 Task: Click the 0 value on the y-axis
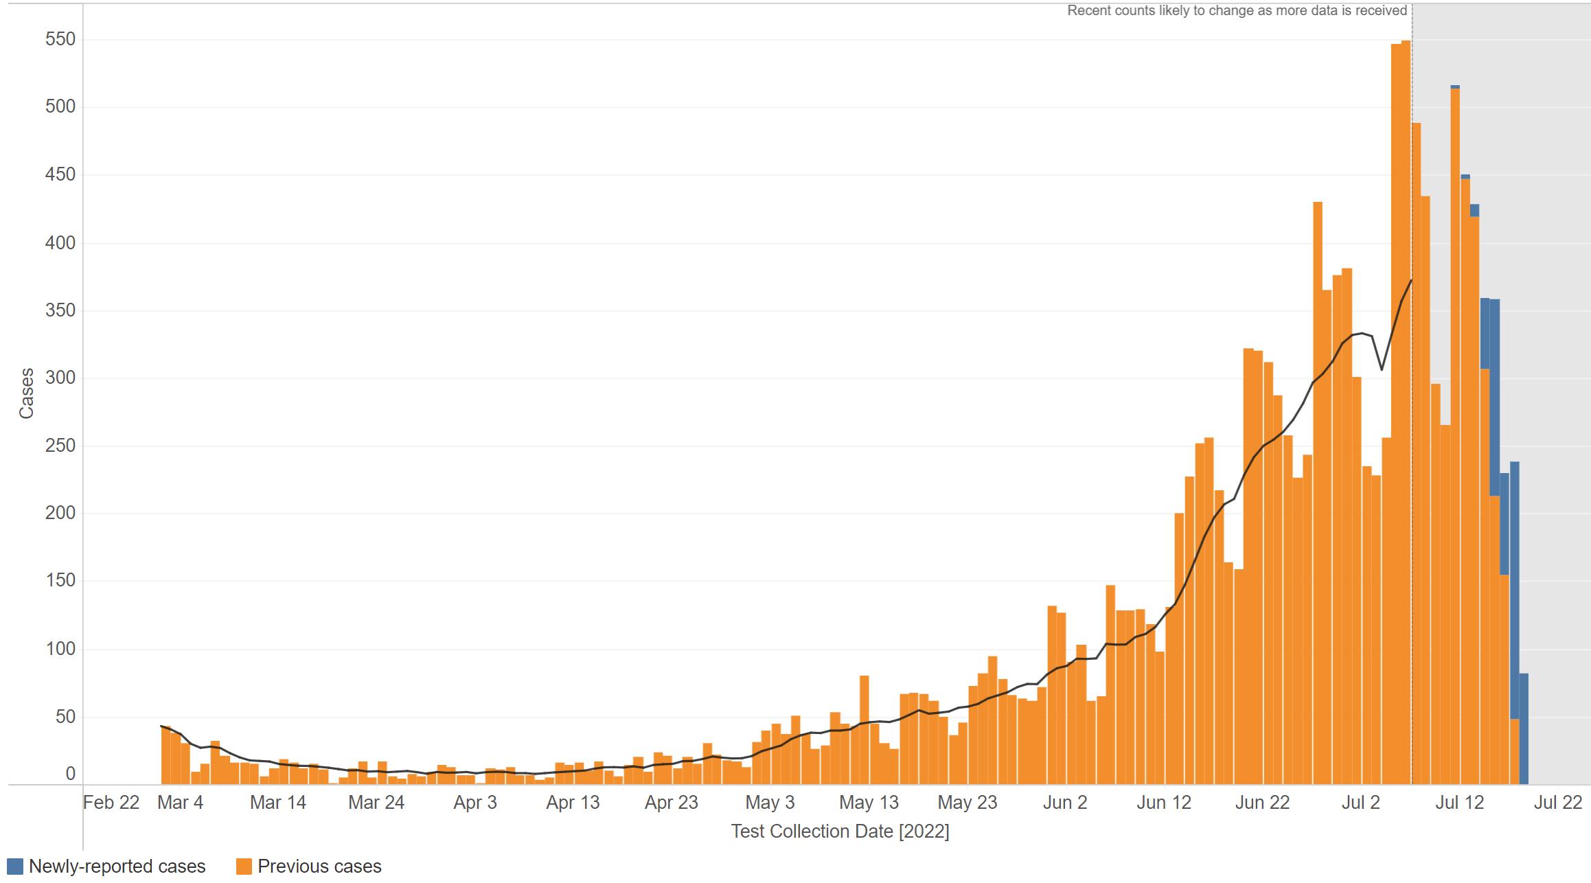click(x=70, y=774)
